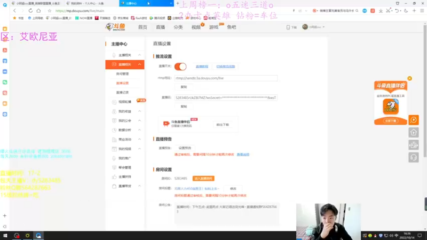This screenshot has height=240, width=427.
Task: Copy the stream key with 复制
Action: coord(184,106)
